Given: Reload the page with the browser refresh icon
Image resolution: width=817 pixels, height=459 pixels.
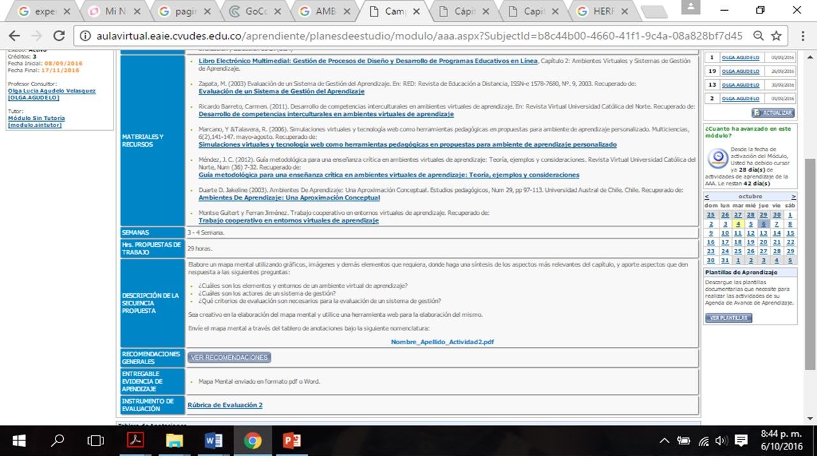Looking at the screenshot, I should [x=59, y=36].
